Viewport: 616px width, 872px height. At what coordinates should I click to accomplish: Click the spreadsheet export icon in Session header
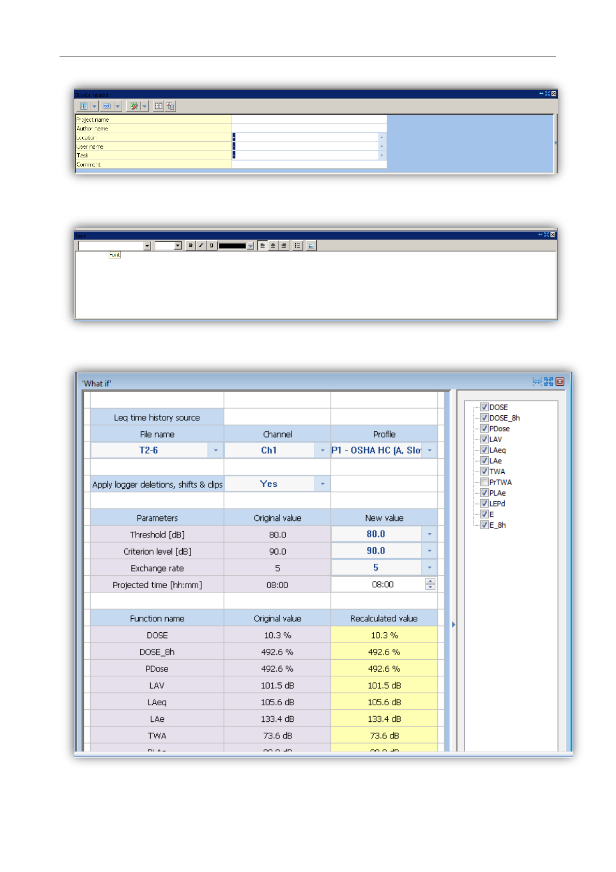click(x=134, y=106)
